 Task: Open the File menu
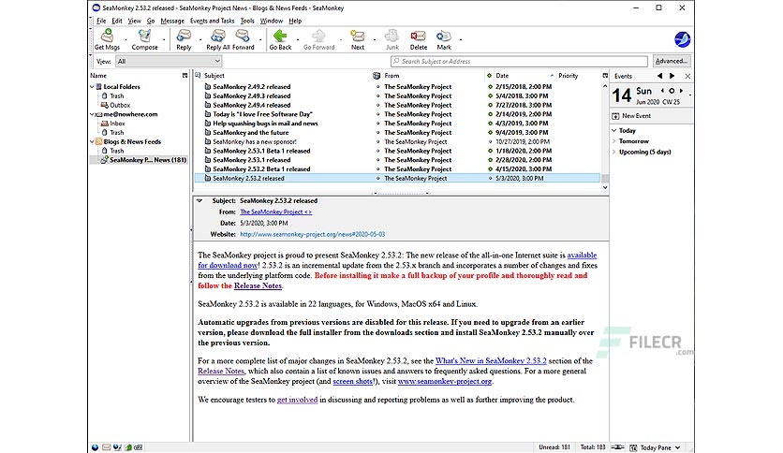coord(101,21)
